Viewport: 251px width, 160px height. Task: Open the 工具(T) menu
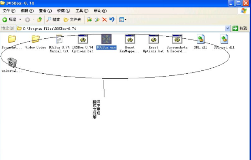click(x=82, y=11)
